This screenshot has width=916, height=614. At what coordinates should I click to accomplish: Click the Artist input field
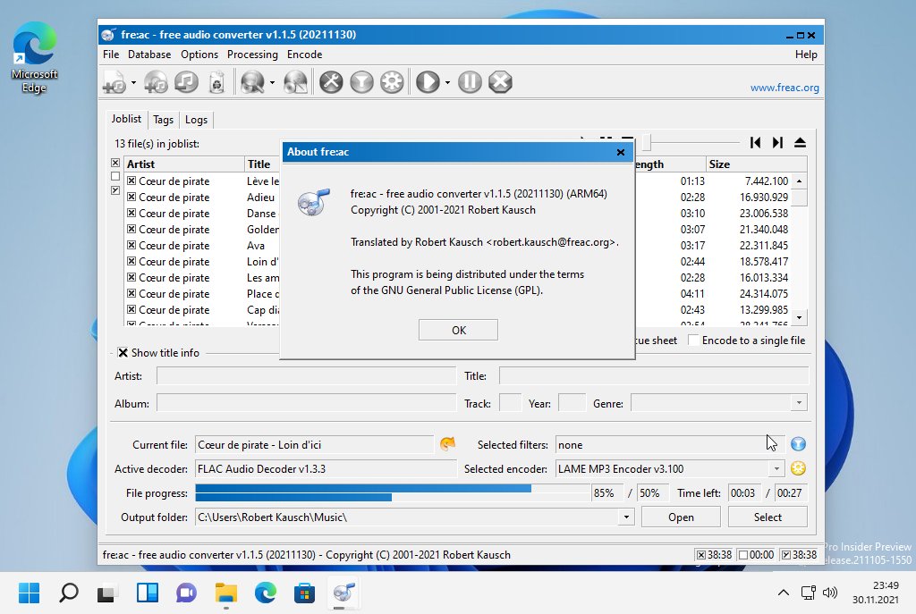(x=306, y=376)
